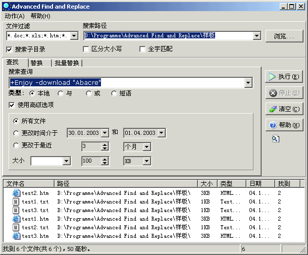Minimize the Advanced Find and Replace window
The width and height of the screenshot is (308, 255).
point(283,7)
